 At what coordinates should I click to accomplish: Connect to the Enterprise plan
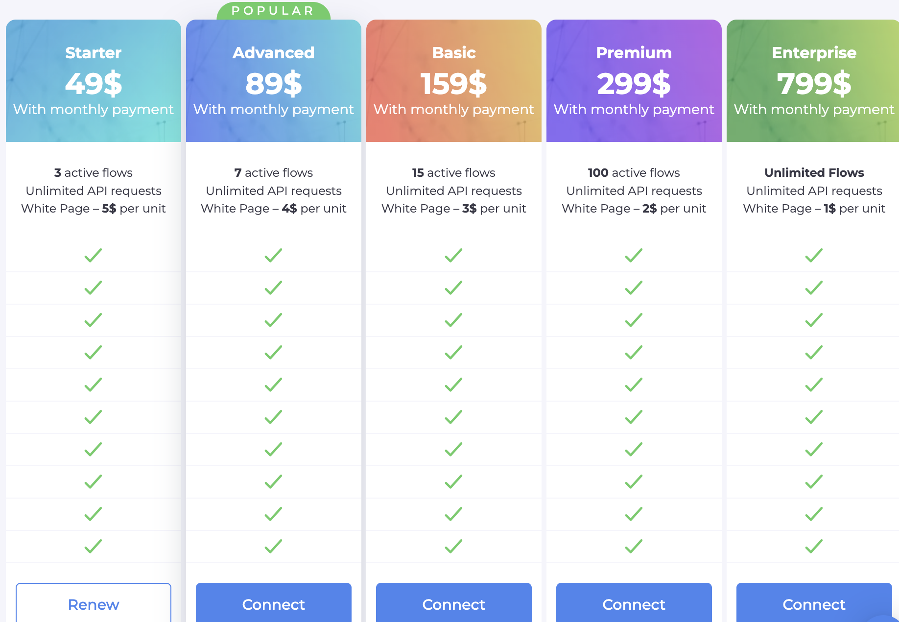point(814,604)
